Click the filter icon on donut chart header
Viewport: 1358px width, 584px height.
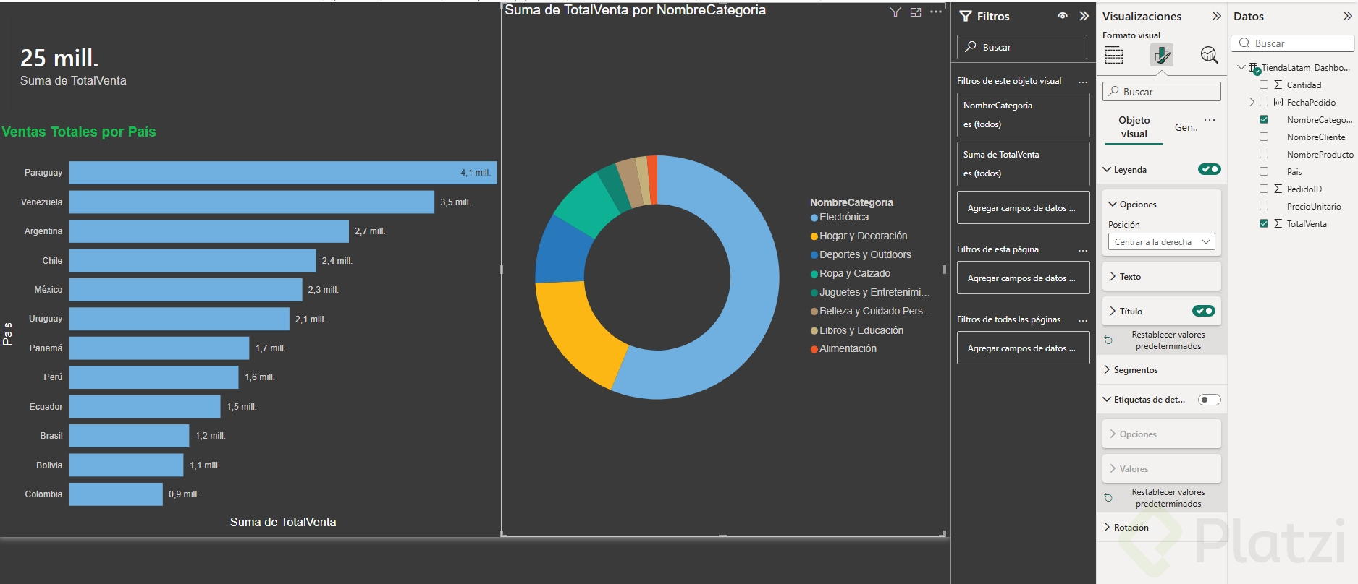coord(895,12)
